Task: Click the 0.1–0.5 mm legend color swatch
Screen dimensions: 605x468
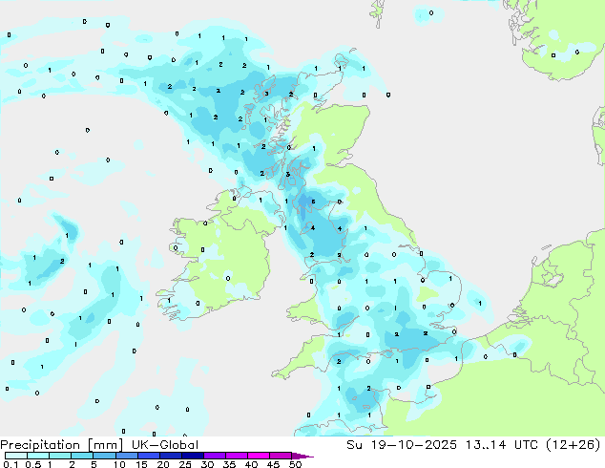Action: coord(16,456)
